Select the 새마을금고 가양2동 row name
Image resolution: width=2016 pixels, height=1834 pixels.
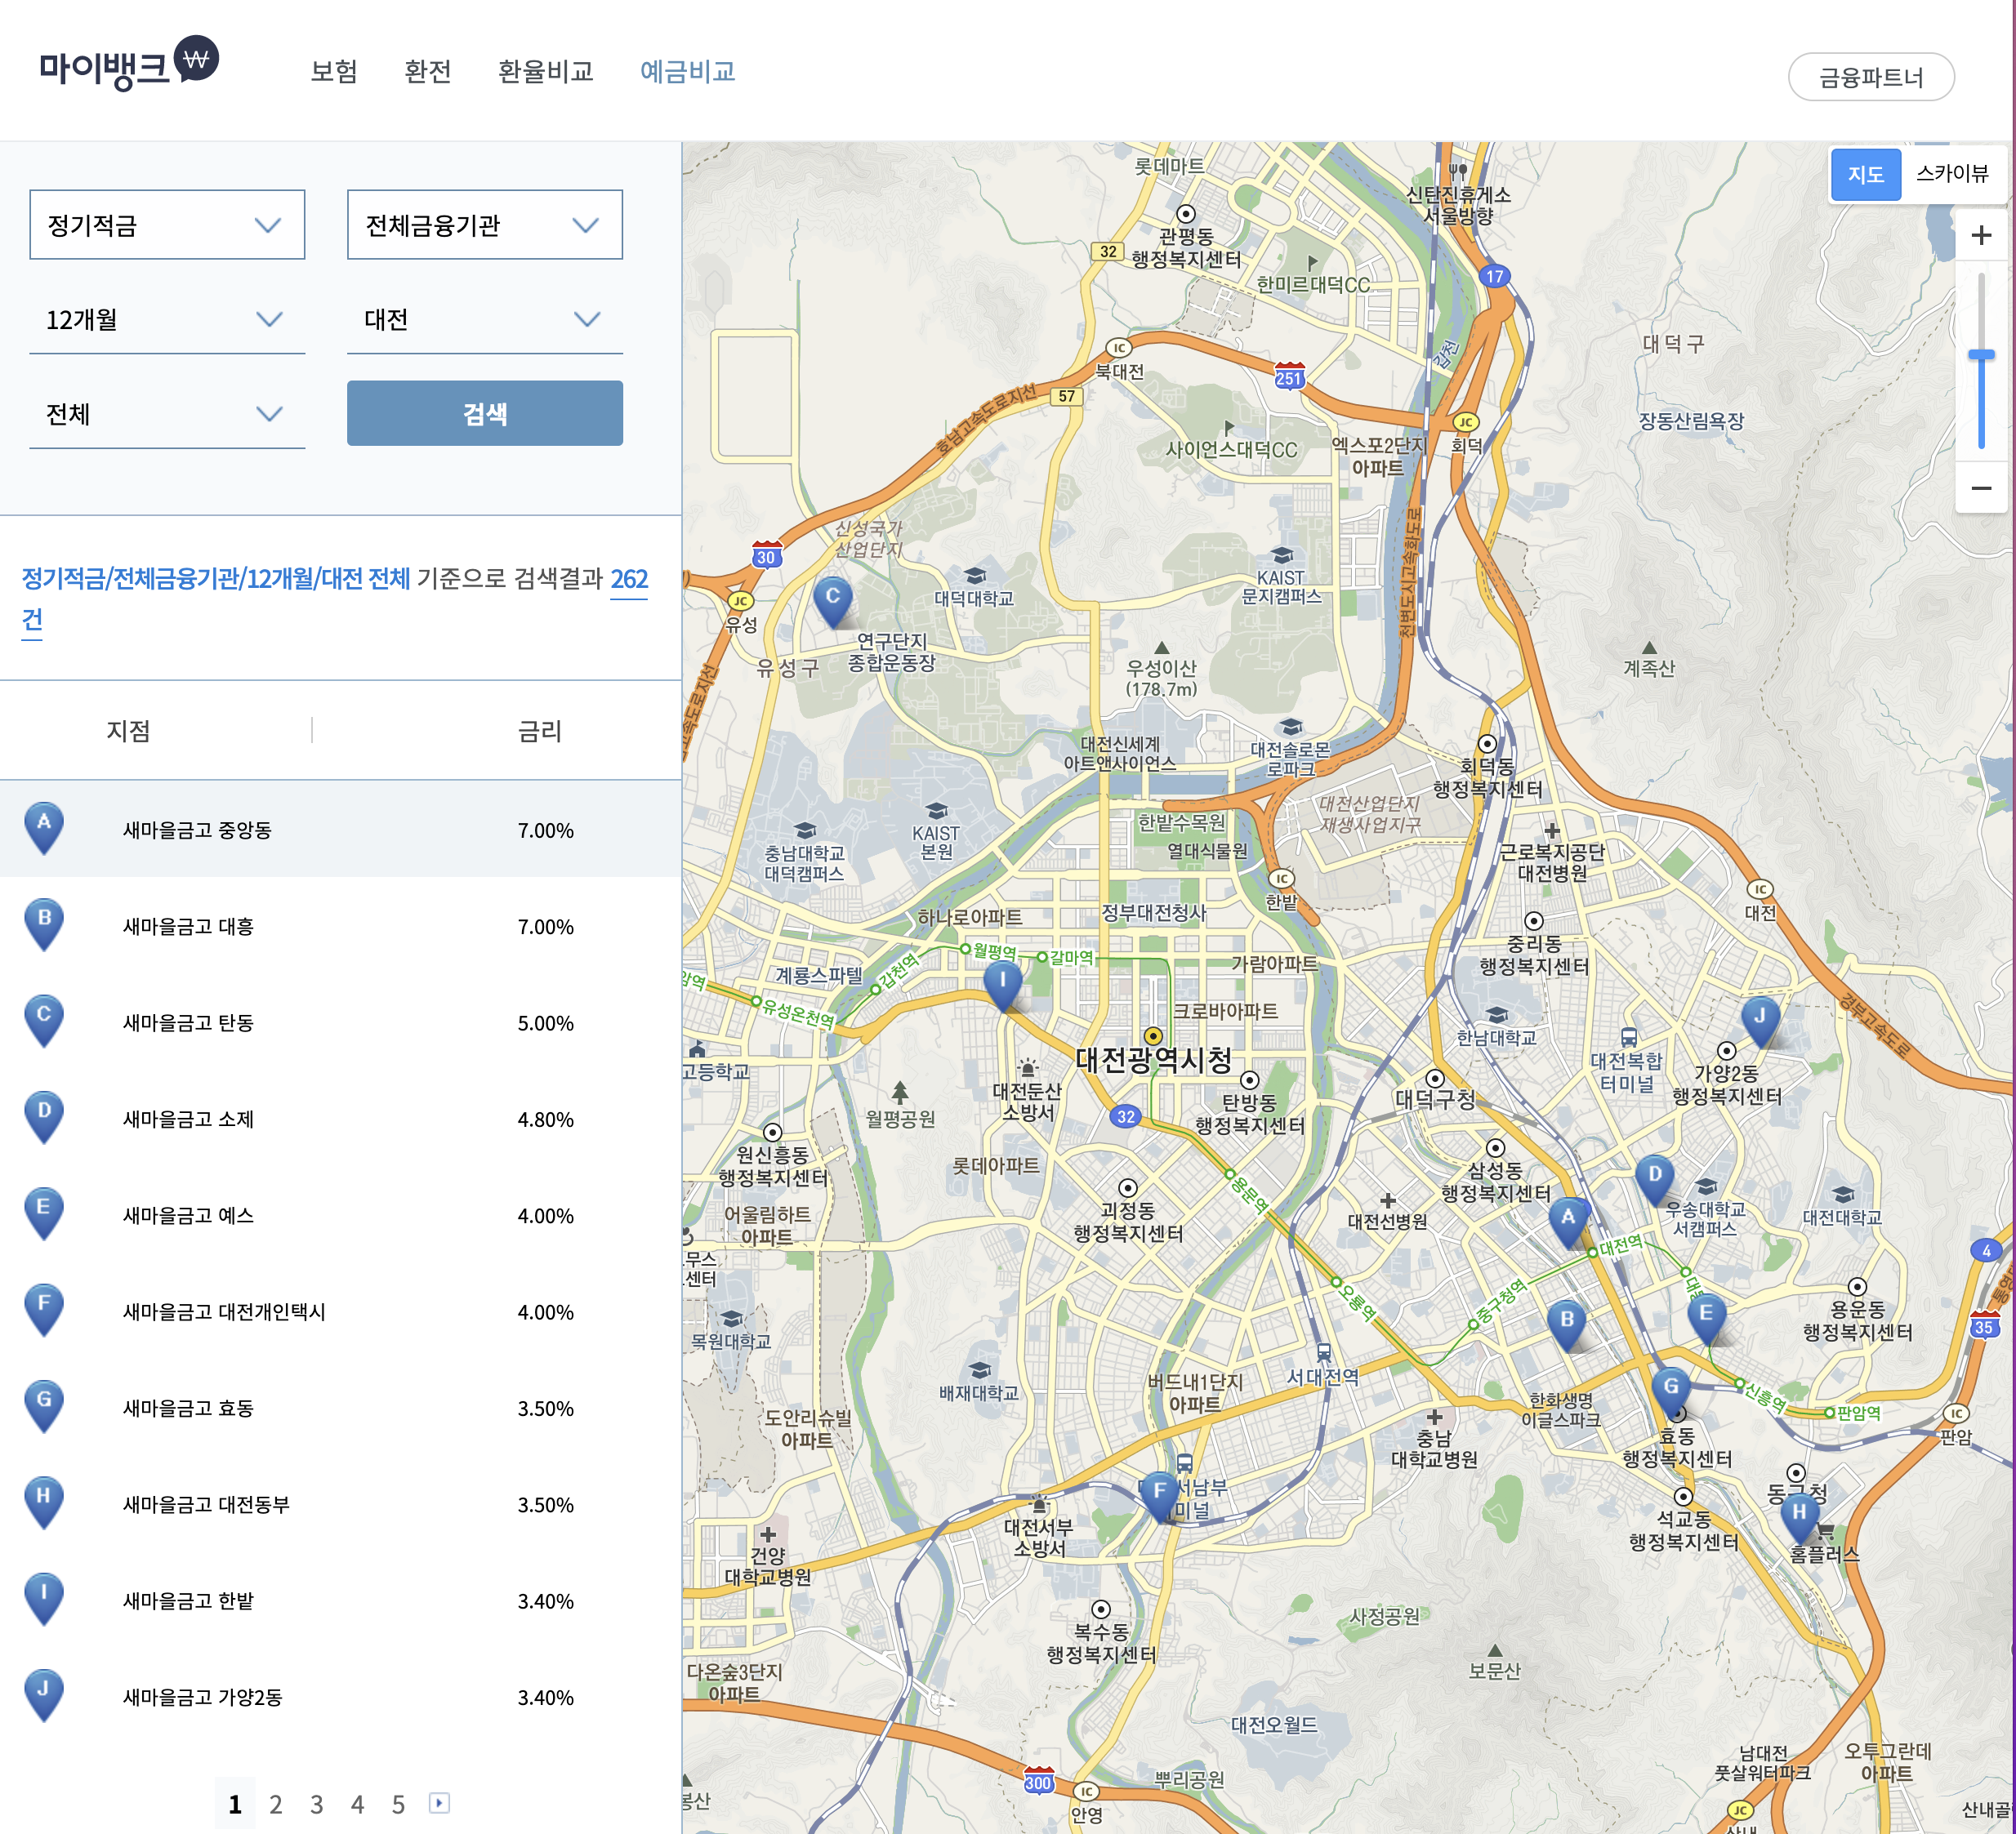pyautogui.click(x=202, y=1697)
